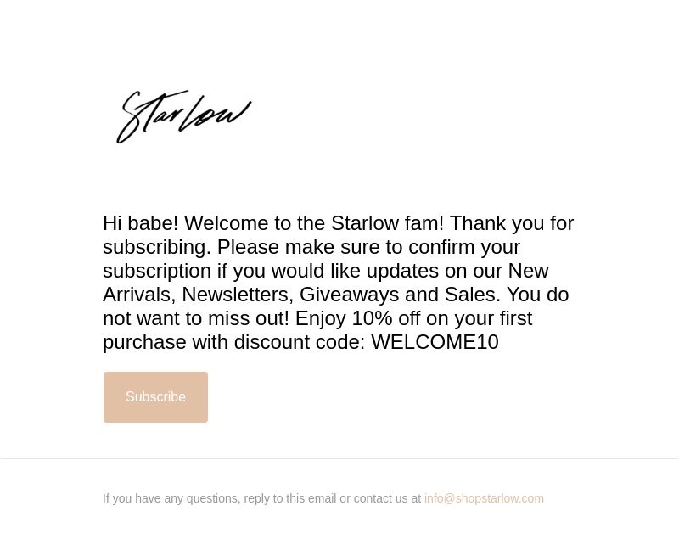Viewport: 679px width, 539px height.
Task: Click 'not want to miss out!' phrase
Action: click(196, 318)
